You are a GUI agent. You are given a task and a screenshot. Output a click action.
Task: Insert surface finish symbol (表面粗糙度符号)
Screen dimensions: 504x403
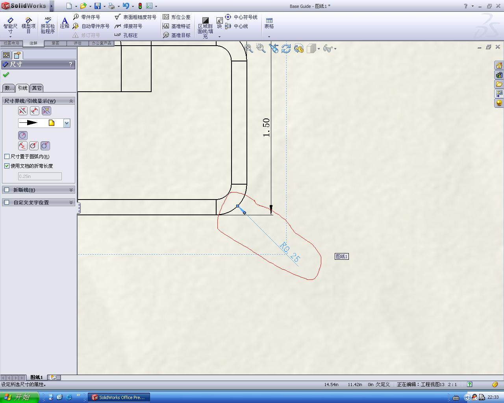point(135,17)
